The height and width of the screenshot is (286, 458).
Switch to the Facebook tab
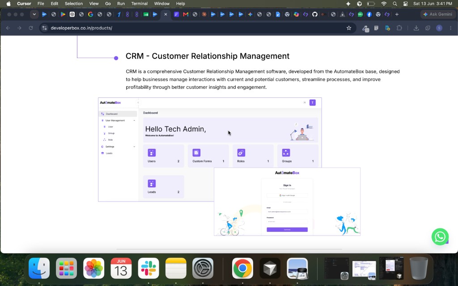pos(369,14)
